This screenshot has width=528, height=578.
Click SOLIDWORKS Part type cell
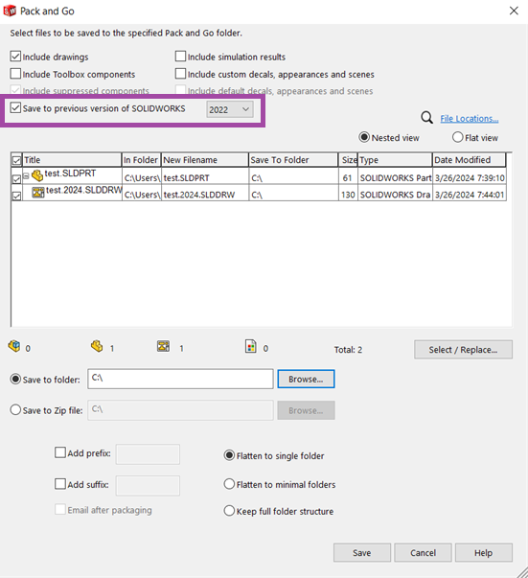(395, 177)
